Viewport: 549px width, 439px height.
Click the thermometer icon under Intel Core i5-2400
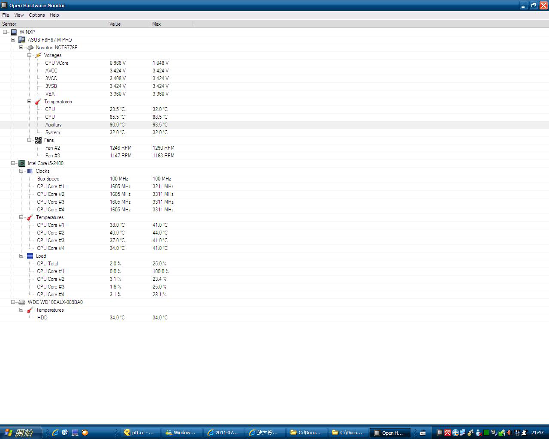pyautogui.click(x=30, y=217)
